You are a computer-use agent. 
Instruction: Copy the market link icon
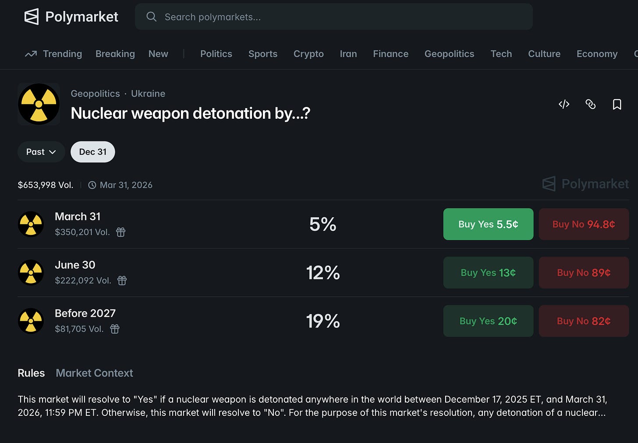pos(591,104)
